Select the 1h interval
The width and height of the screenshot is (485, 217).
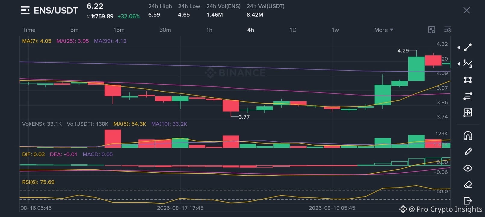209,30
